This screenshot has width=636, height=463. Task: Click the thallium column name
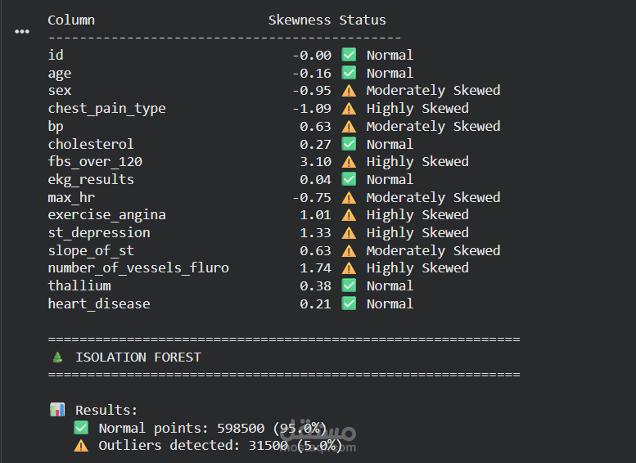(x=79, y=286)
